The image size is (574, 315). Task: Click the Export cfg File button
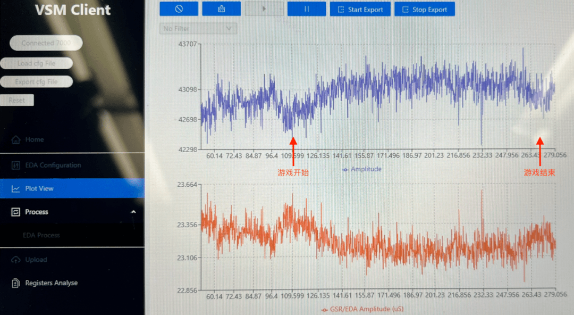[x=36, y=82]
